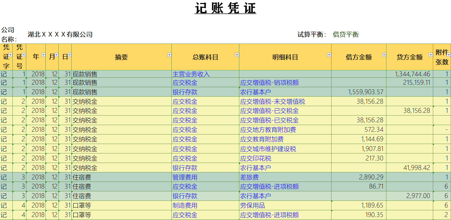Open the 应交地方教育附加费 link

click(x=268, y=130)
